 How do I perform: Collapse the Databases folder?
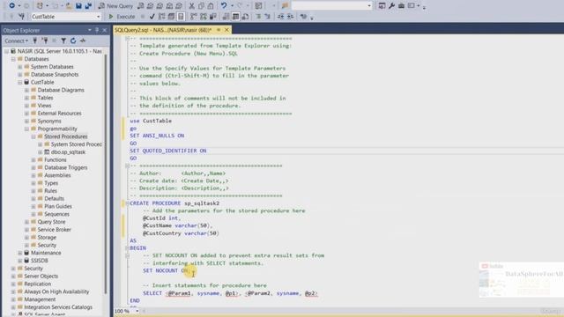click(x=13, y=59)
